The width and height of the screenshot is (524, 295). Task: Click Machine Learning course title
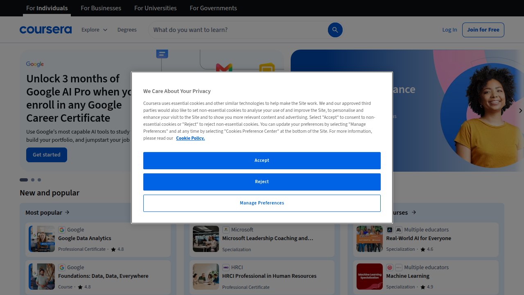pos(408,276)
